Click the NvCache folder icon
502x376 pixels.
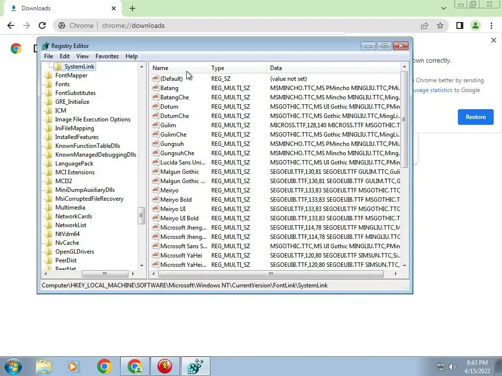[x=49, y=243]
